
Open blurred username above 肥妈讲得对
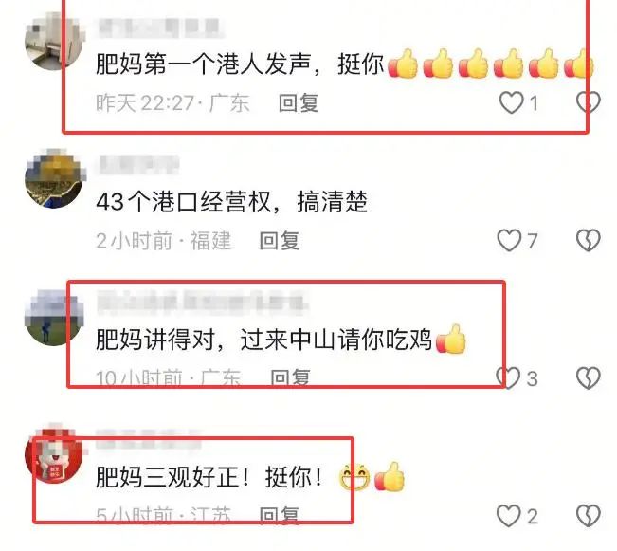click(202, 303)
